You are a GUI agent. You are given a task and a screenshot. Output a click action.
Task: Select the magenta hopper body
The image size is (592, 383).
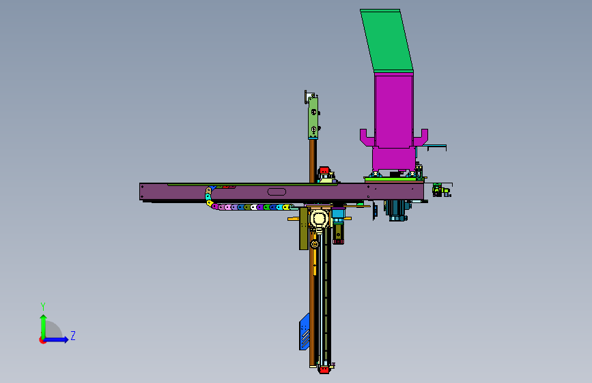(394, 121)
